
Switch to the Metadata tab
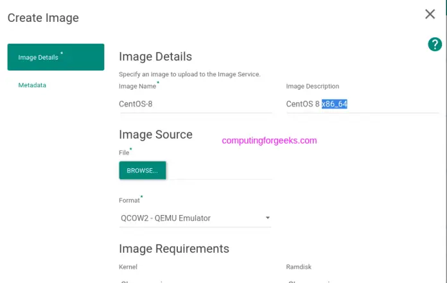tap(32, 85)
